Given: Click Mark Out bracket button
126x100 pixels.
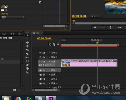Looking at the screenshot, I should (x=110, y=27).
